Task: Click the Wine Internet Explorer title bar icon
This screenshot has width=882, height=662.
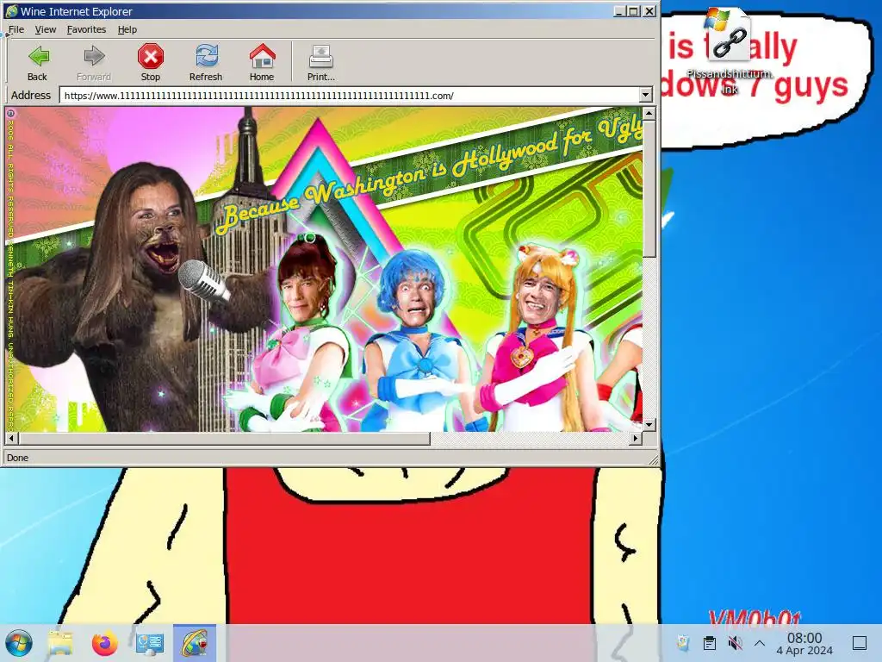Action: pyautogui.click(x=11, y=10)
